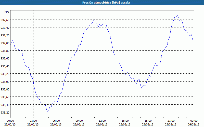Click the hPa unit label on the y-axis
The height and width of the screenshot is (127, 204).
point(7,12)
